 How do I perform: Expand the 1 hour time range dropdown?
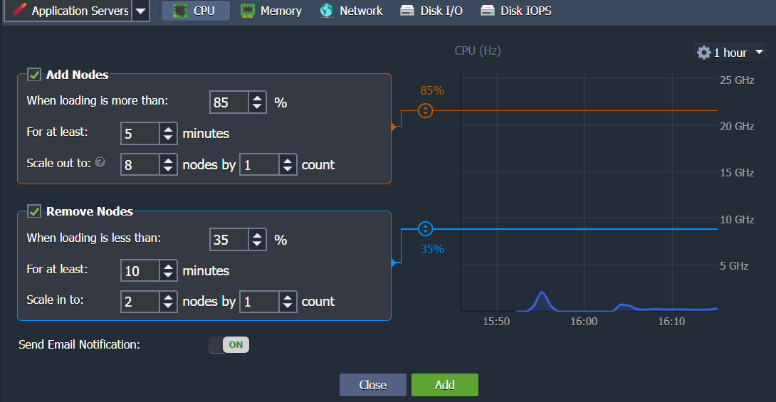(x=759, y=52)
